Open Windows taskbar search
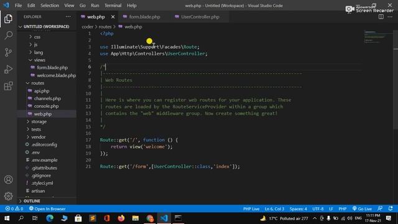Image resolution: width=398 pixels, height=224 pixels. [x=21, y=218]
